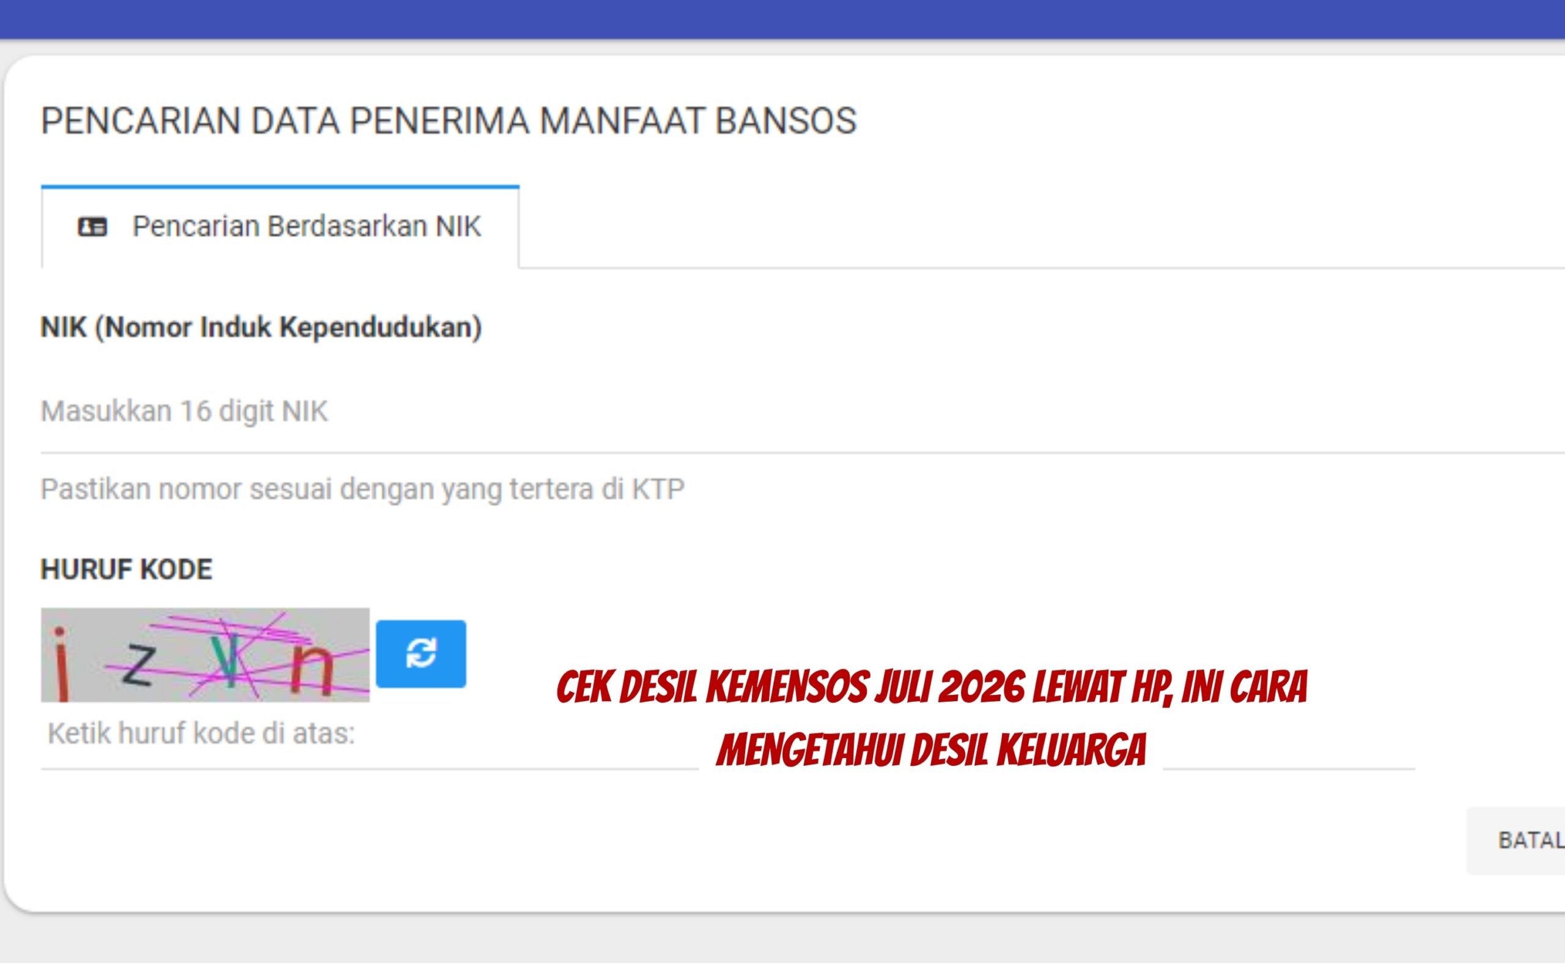This screenshot has width=1565, height=978.
Task: Click the HURUF KODE label
Action: point(126,569)
